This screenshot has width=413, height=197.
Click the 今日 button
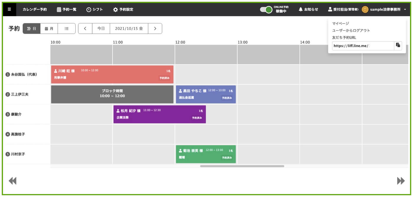coord(101,29)
